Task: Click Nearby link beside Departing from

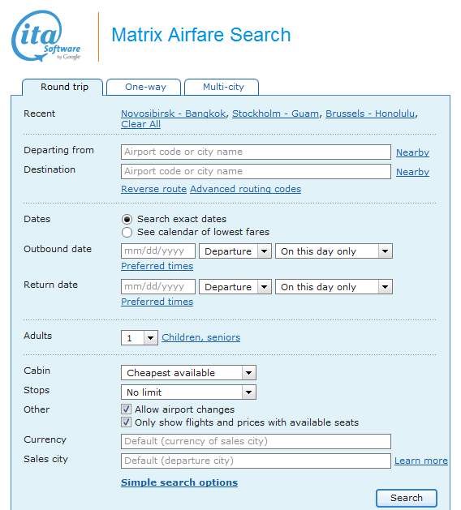Action: tap(412, 152)
